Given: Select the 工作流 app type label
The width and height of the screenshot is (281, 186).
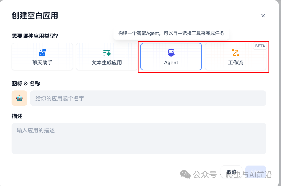Looking at the screenshot, I should 235,63.
